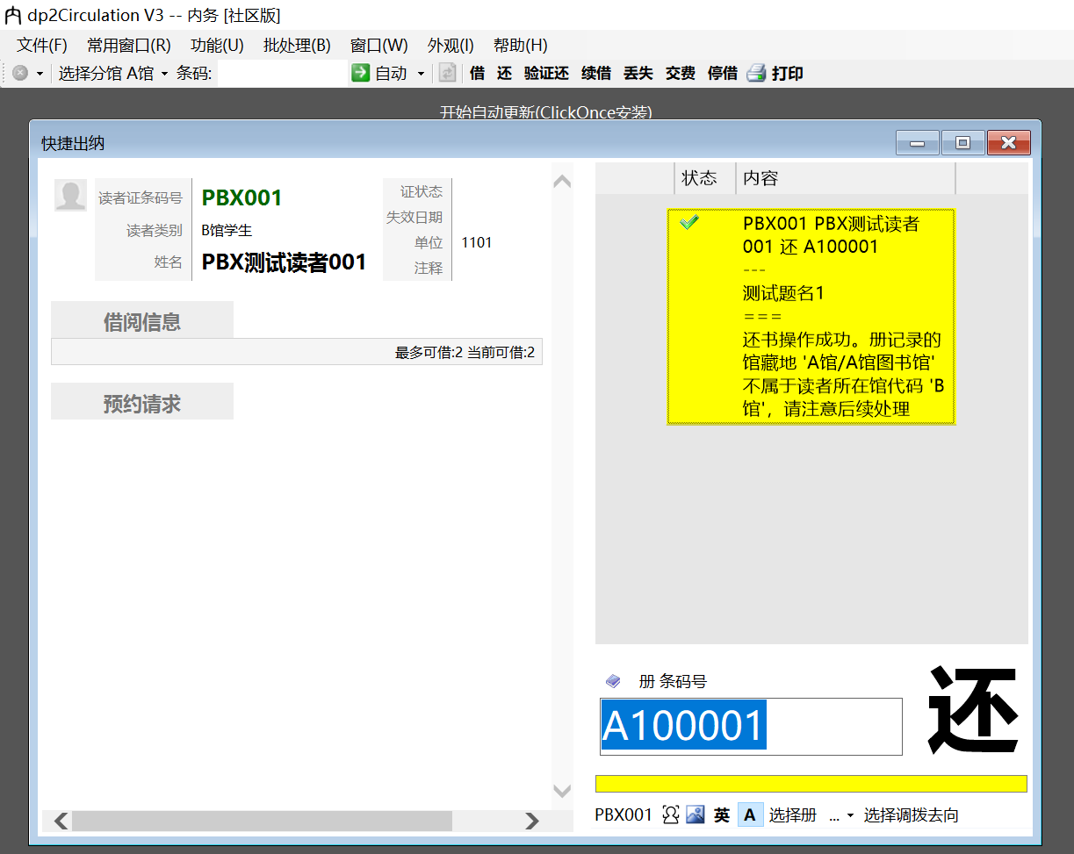Click the 状态 column header
Screen dimensions: 1074x854
coord(705,178)
